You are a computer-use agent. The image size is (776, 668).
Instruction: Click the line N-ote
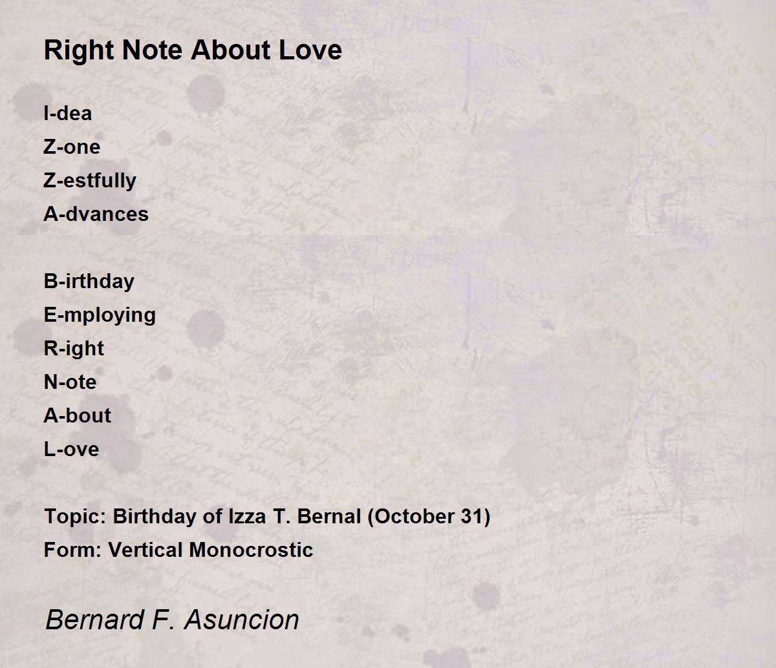click(70, 382)
